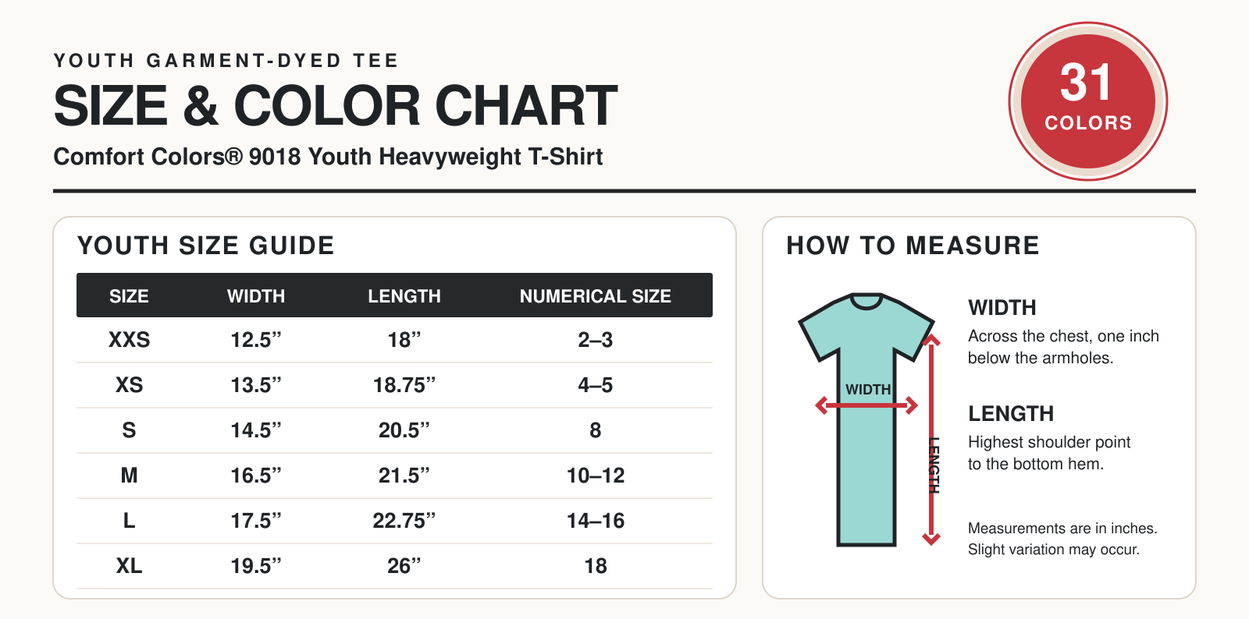
Task: Select the rotated LENGTH label beside shirt
Action: (934, 465)
